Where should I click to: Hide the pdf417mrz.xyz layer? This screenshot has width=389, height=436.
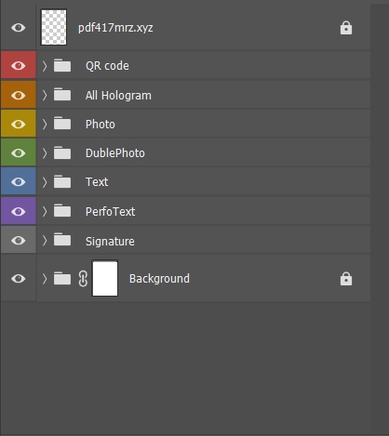tap(19, 28)
